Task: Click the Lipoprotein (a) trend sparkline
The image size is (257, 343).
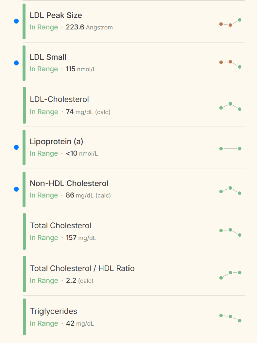Action: click(230, 149)
